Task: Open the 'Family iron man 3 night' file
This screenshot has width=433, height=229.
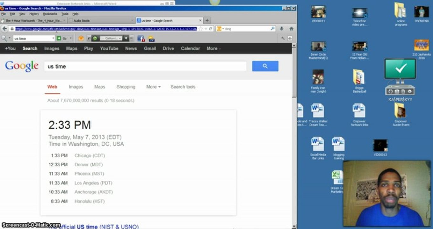Action: [318, 81]
